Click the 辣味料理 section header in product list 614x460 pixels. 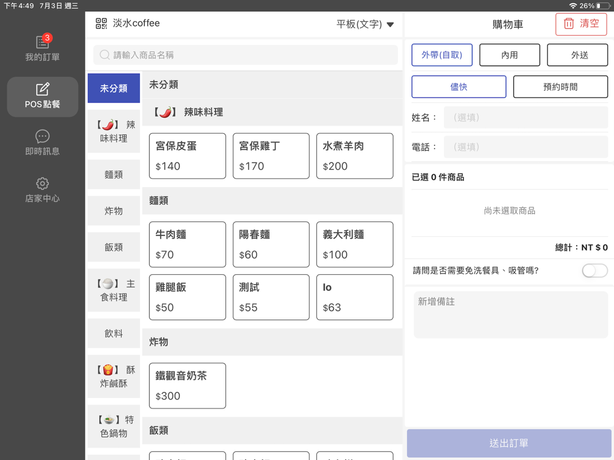point(272,112)
